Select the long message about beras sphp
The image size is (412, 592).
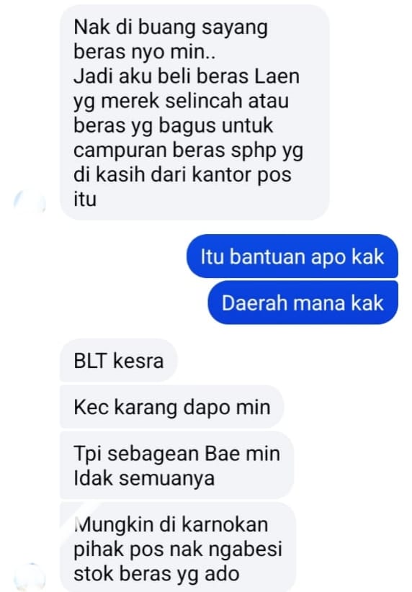point(194,112)
